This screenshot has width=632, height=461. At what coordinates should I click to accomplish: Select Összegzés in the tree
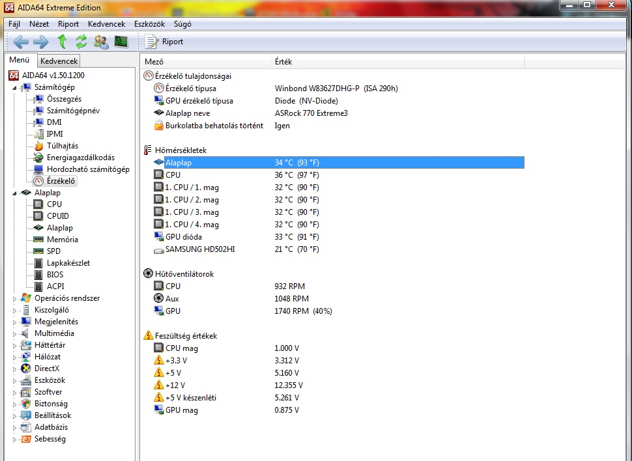64,99
